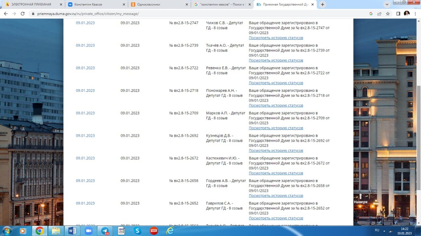View status history for request 2.8-15-2709
Viewport: 421px width, 236px height.
(x=276, y=128)
